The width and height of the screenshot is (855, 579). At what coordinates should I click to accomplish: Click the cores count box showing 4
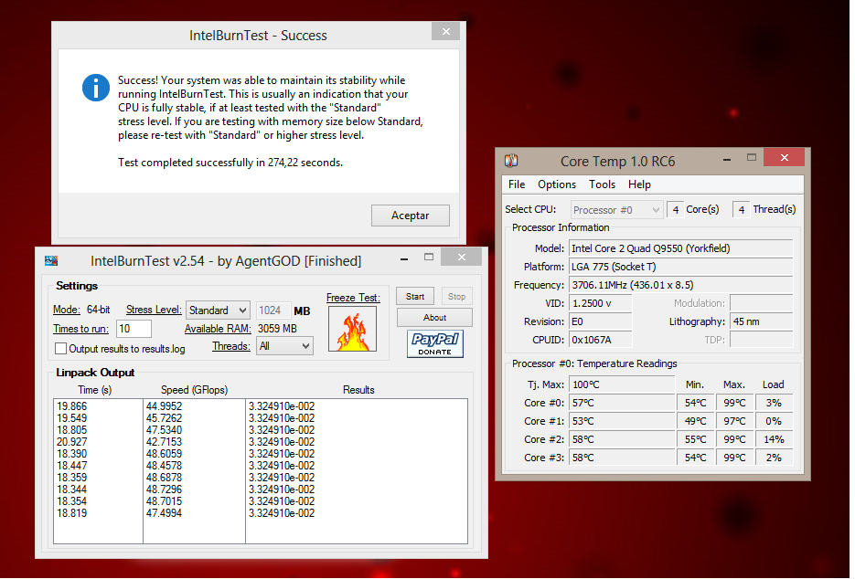coord(675,210)
